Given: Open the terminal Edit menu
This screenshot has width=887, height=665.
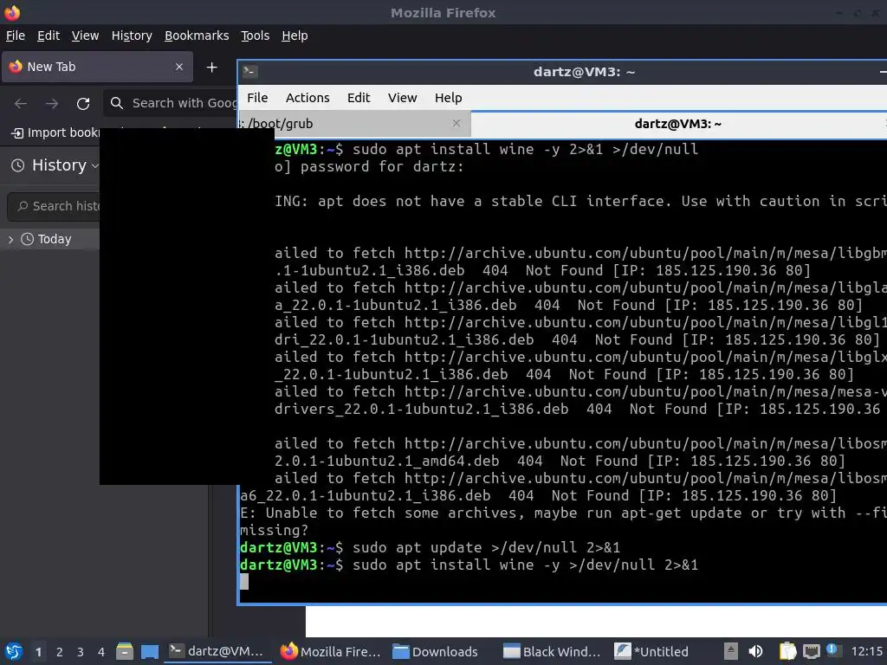Looking at the screenshot, I should click(358, 98).
